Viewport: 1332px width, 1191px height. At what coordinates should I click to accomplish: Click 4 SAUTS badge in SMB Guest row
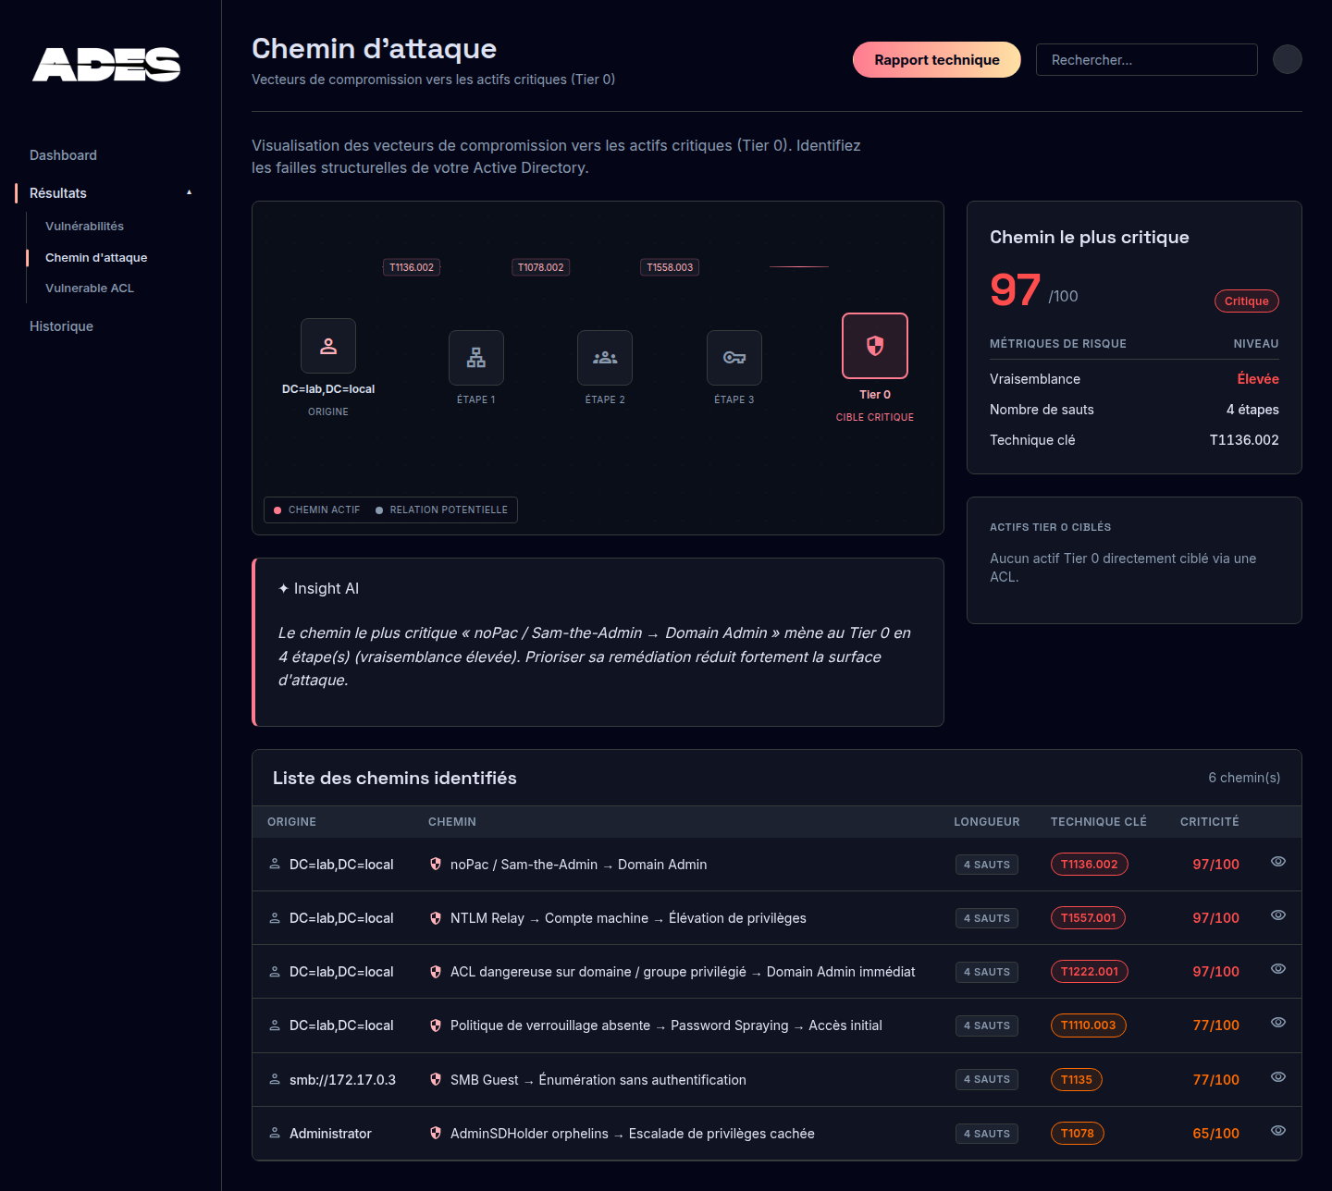[x=987, y=1079]
